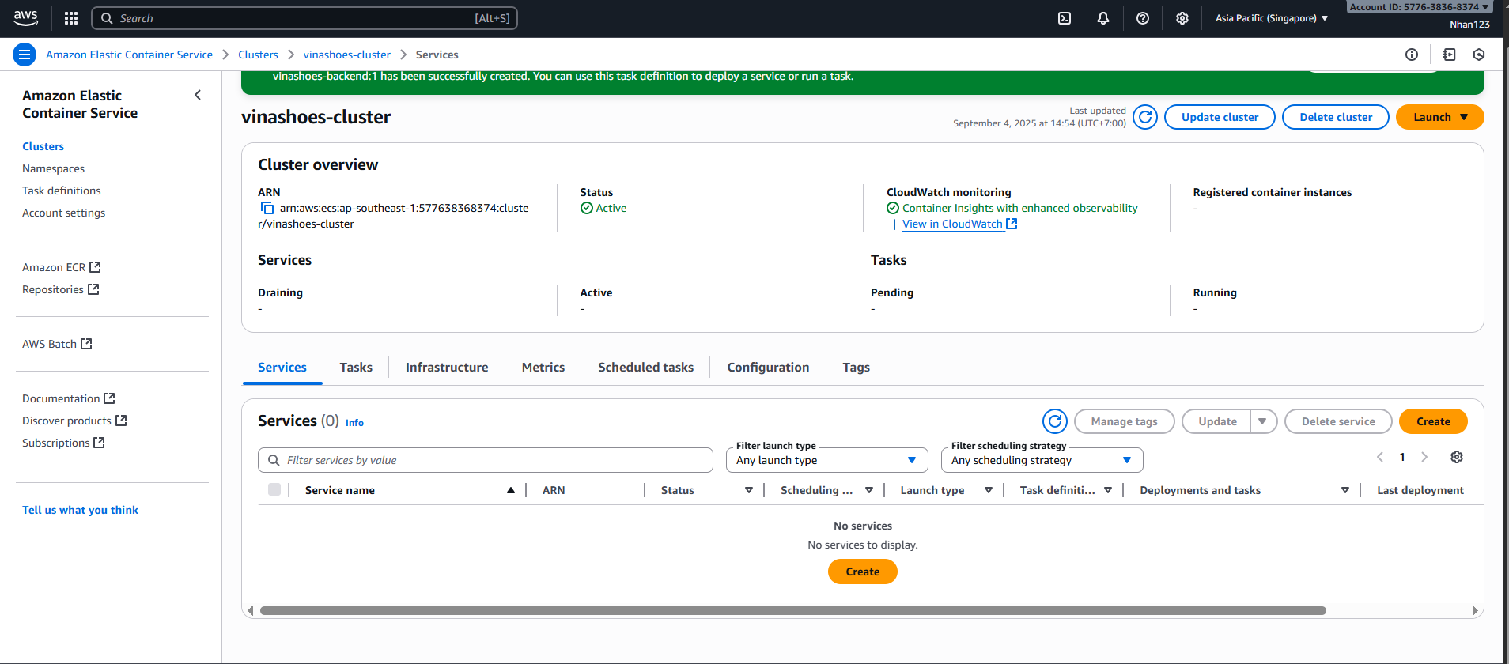
Task: Select all services checkbox
Action: coord(274,489)
